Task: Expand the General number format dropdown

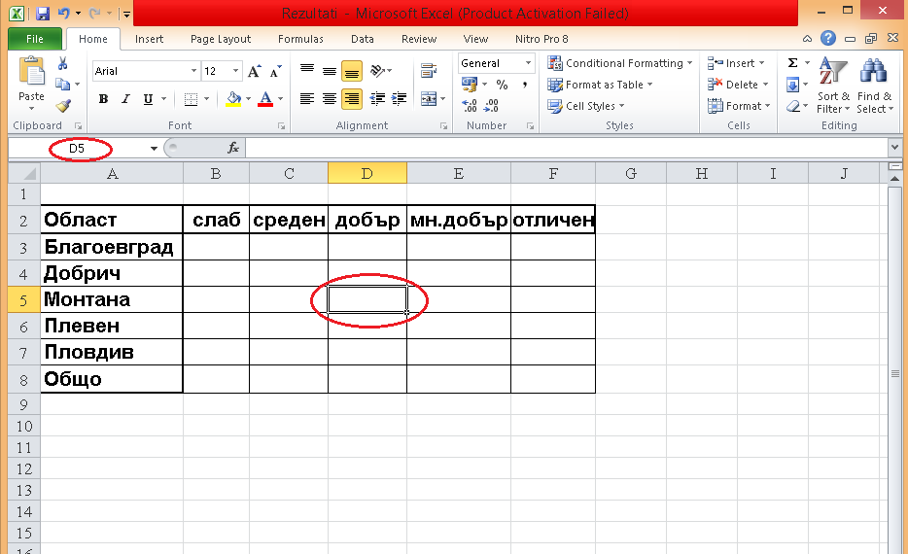Action: [529, 63]
